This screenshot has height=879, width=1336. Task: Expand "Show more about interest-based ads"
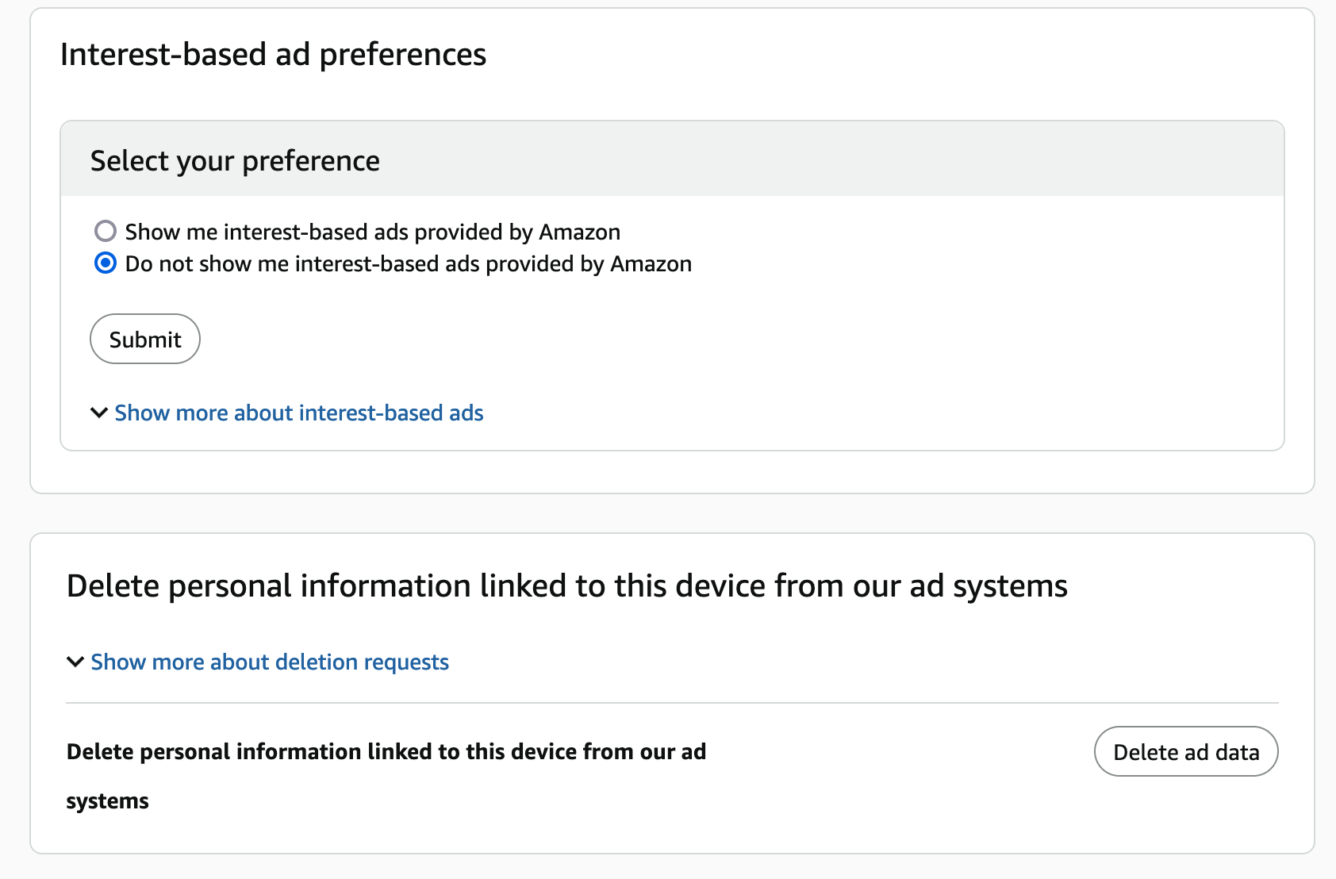point(298,413)
